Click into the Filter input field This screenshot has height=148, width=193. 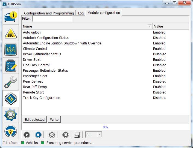(x=52, y=19)
